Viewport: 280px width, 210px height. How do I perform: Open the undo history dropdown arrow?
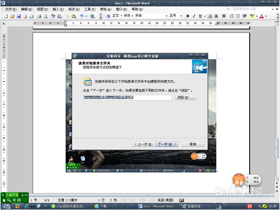86,16
